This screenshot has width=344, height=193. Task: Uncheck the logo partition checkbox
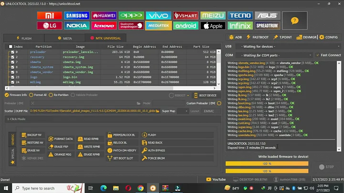click(12, 77)
